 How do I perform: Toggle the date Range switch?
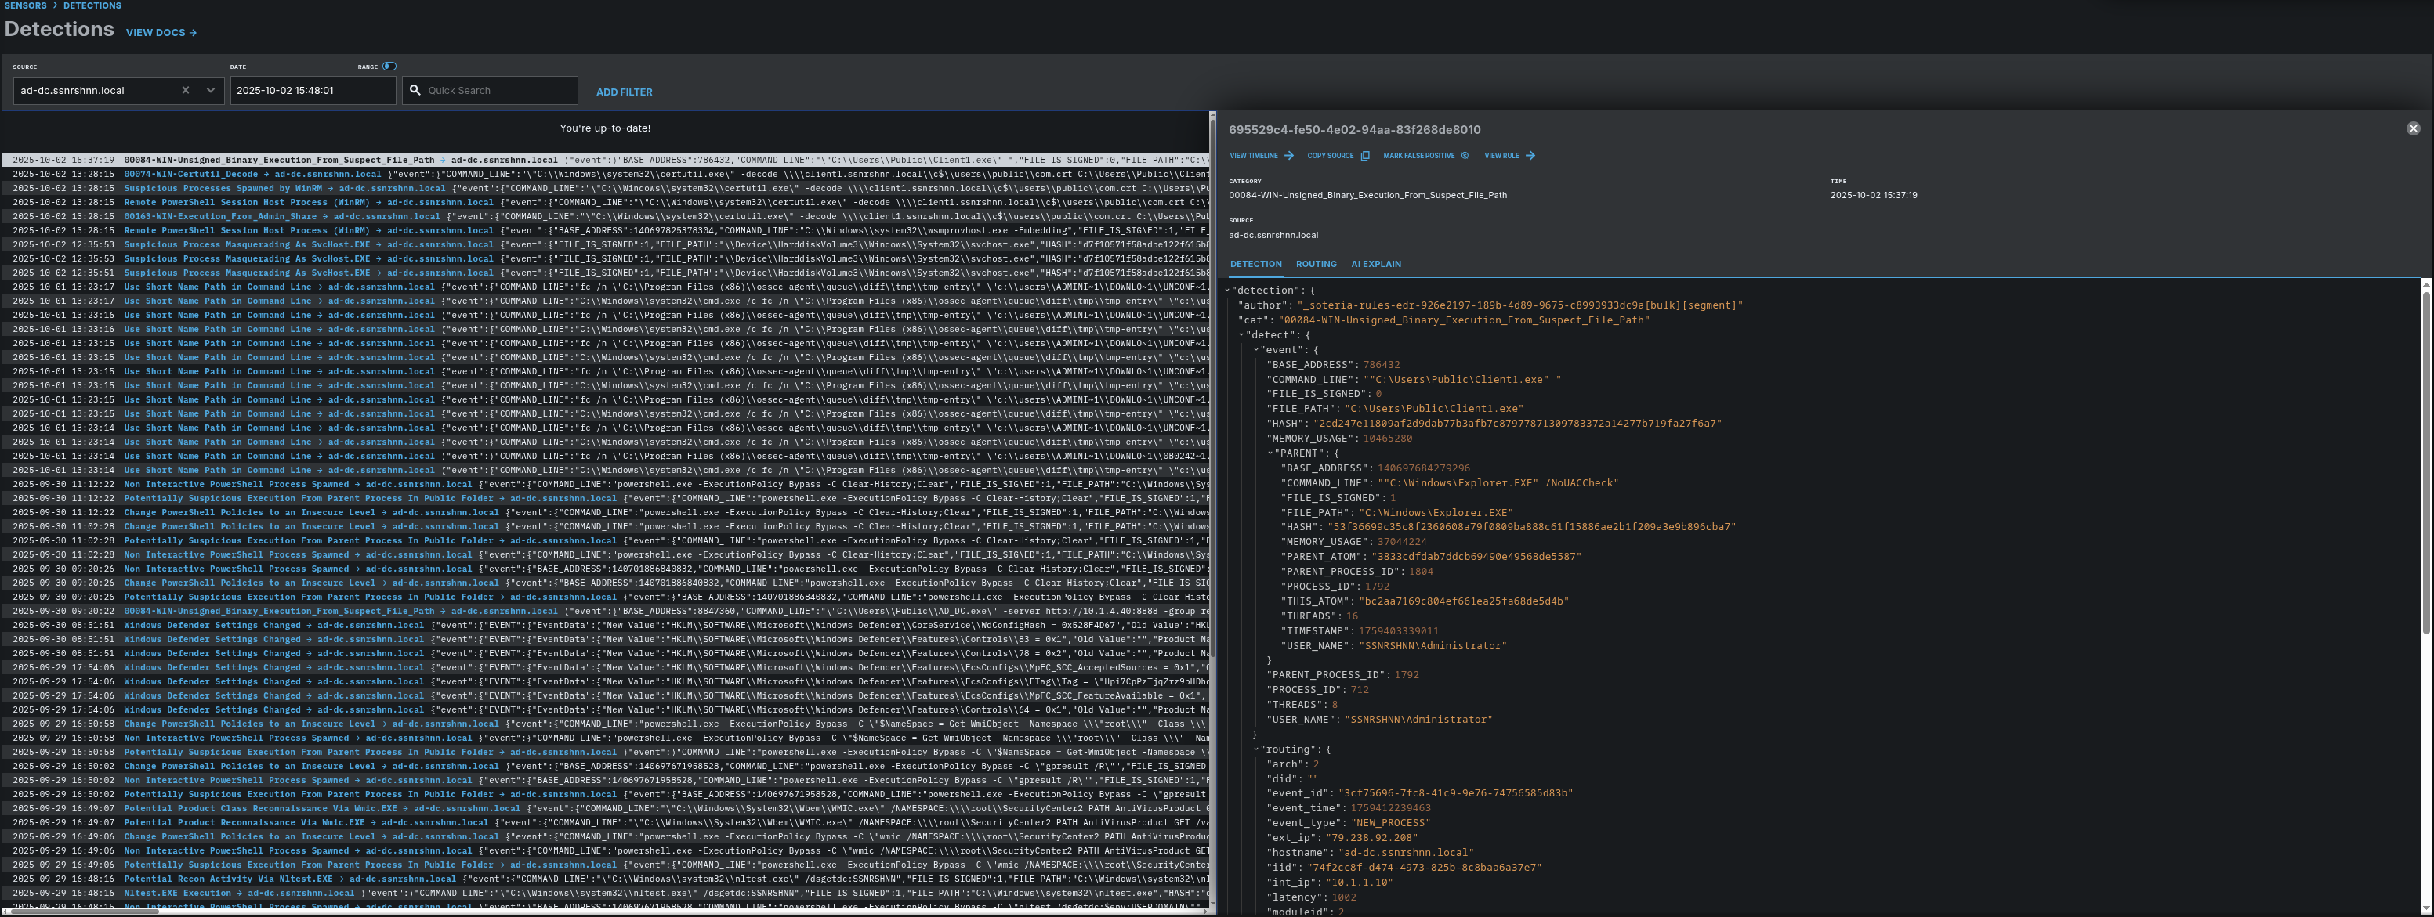click(389, 66)
